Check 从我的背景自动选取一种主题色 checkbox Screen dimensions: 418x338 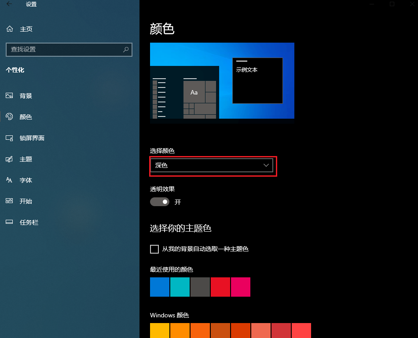click(154, 249)
